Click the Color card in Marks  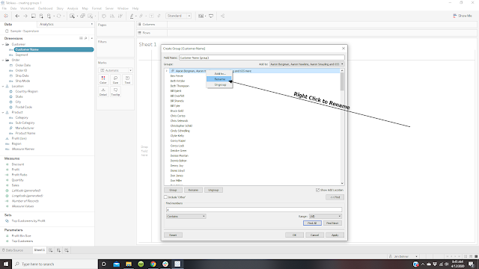coord(103,80)
